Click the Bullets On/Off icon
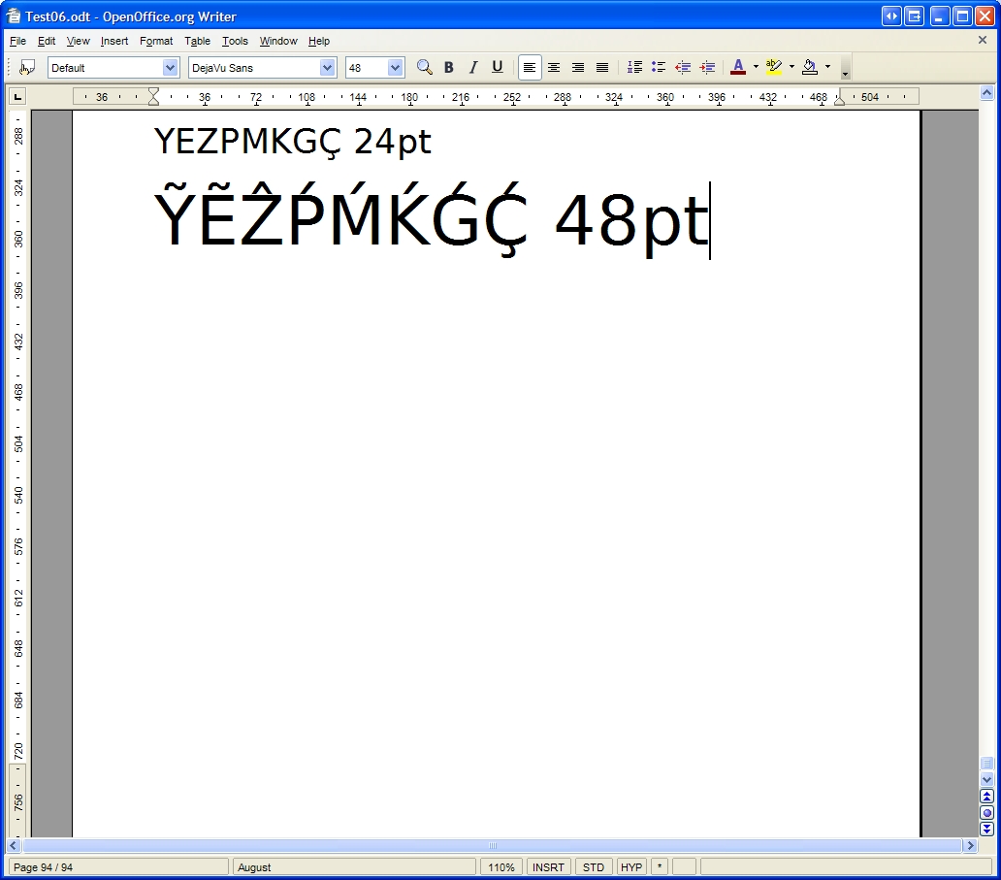The height and width of the screenshot is (880, 1001). point(659,67)
